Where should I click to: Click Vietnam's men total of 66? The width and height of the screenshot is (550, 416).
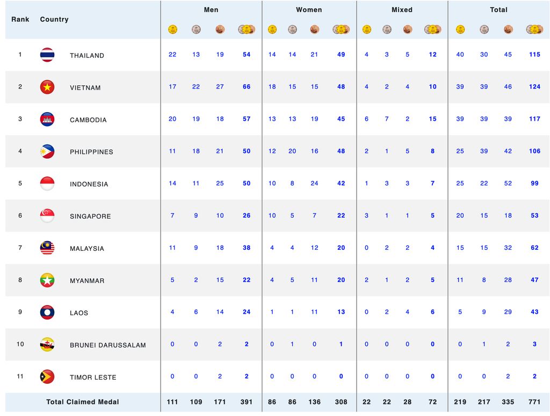(x=247, y=87)
